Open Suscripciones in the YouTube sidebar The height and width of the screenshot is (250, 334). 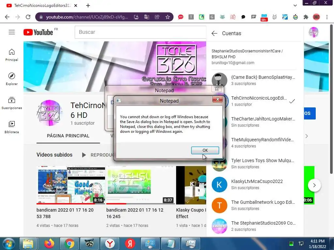[x=12, y=103]
